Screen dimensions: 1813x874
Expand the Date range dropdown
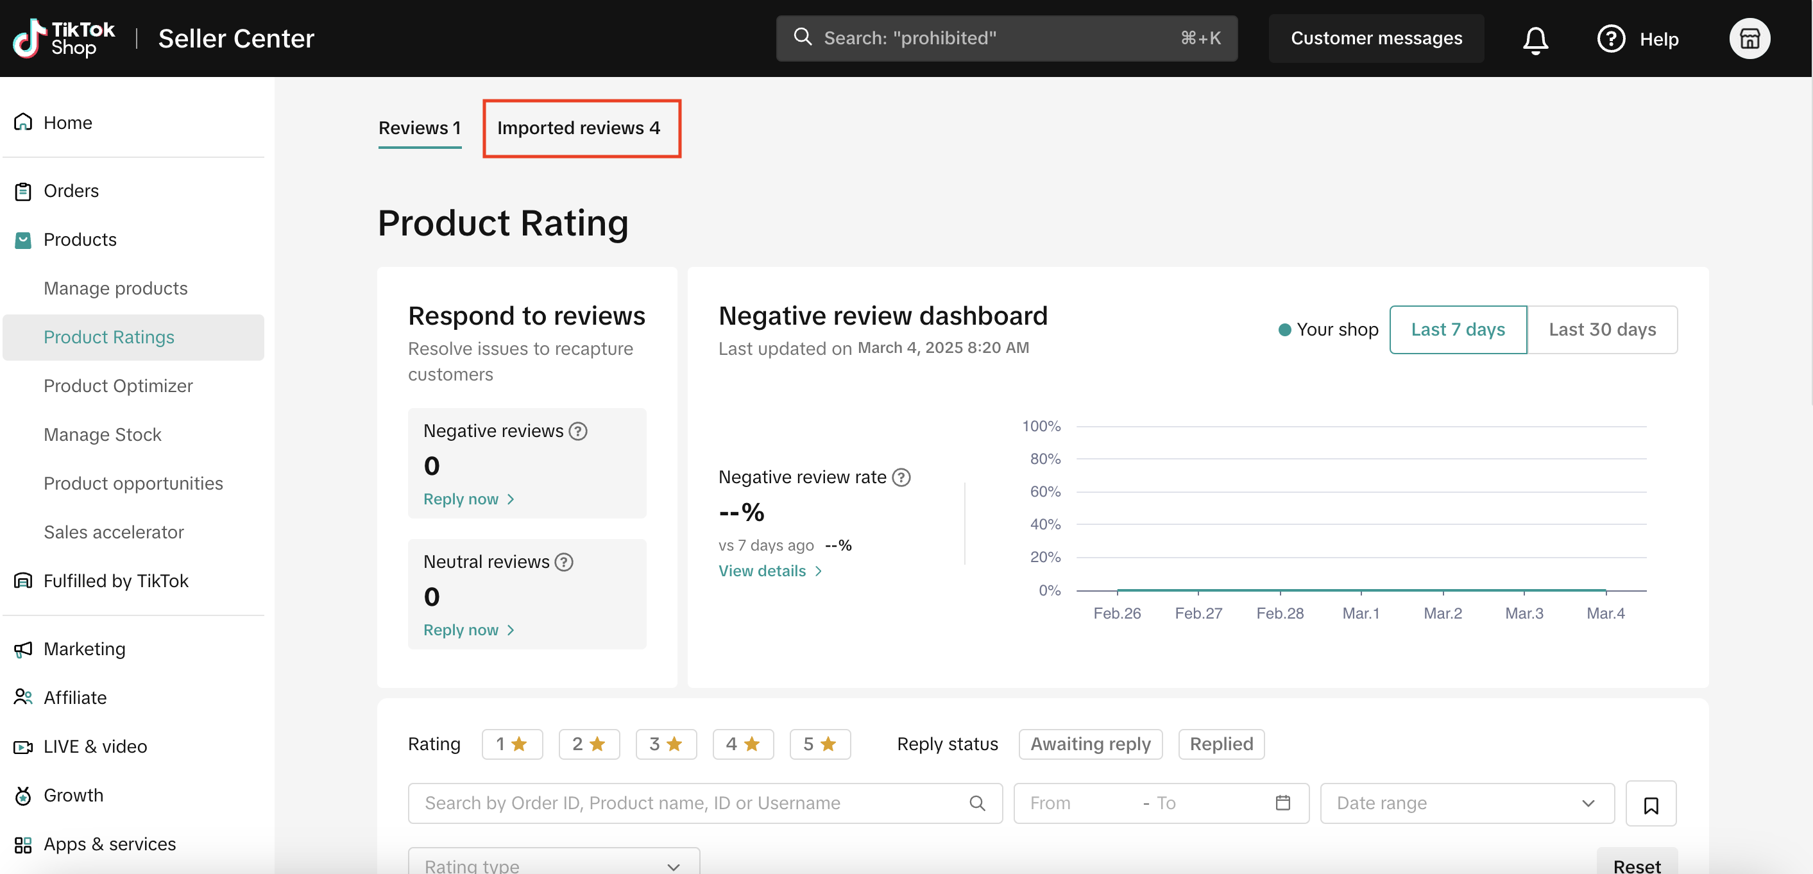tap(1467, 803)
